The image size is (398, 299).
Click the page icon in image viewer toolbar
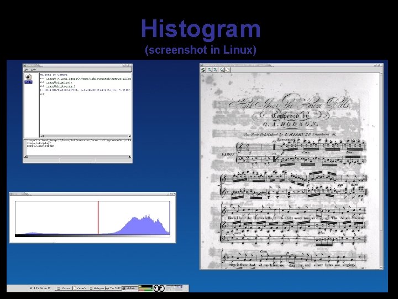227,70
